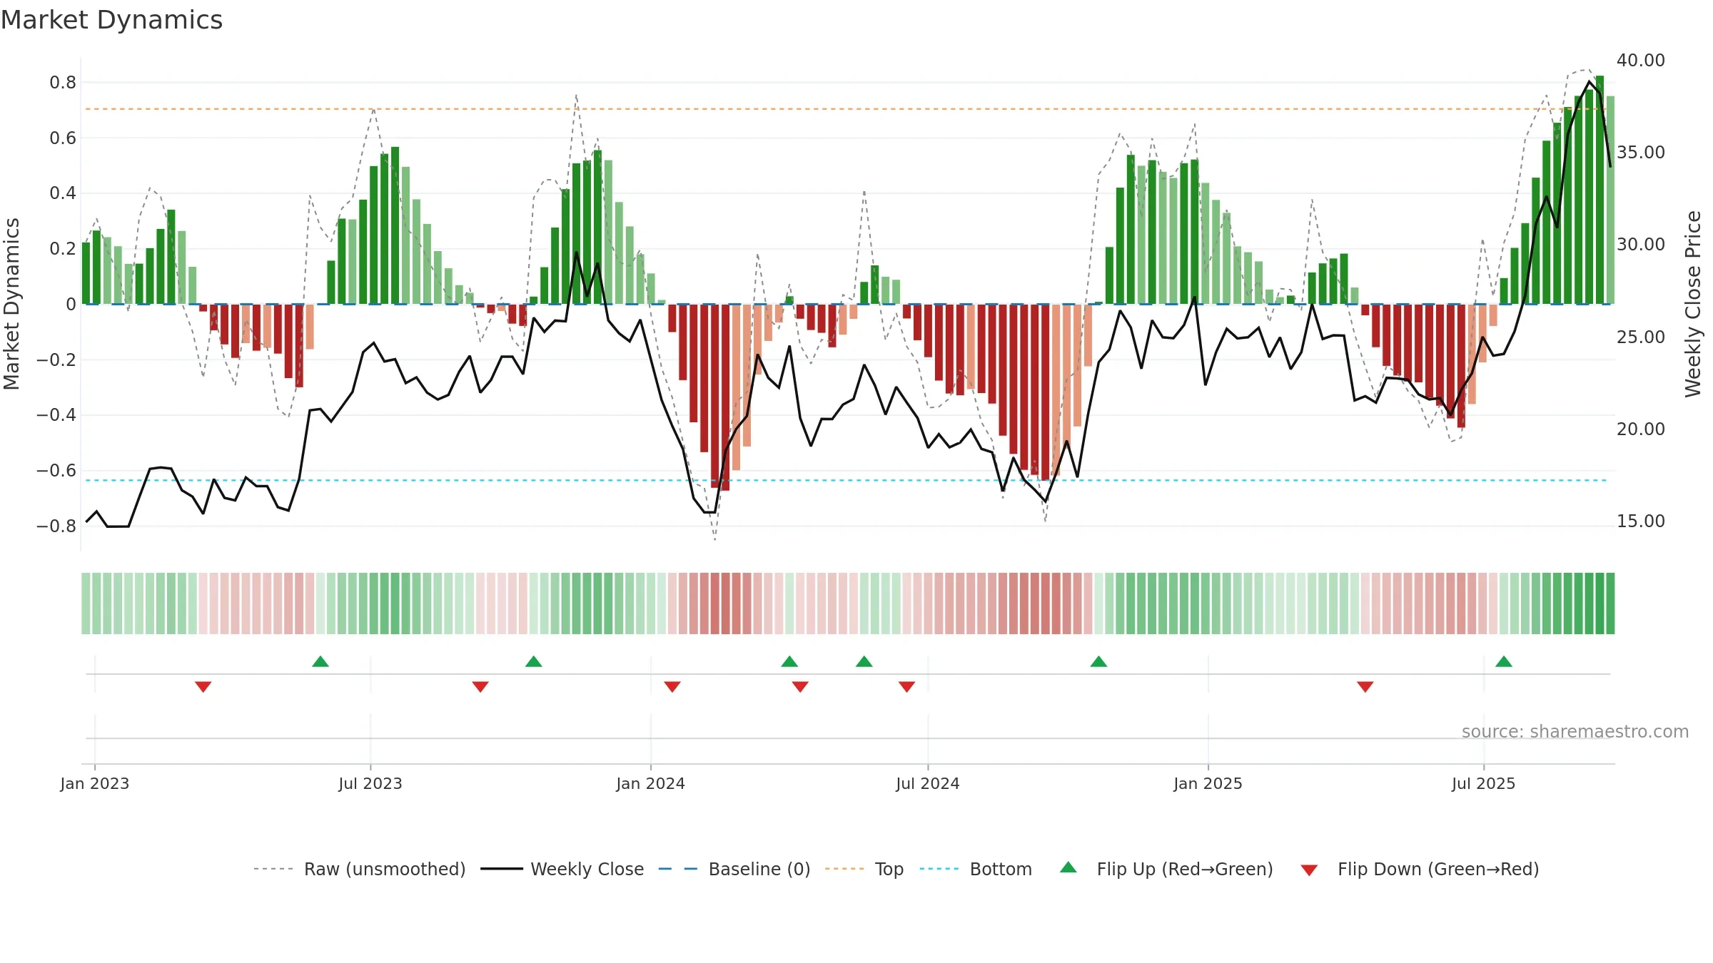Click the Jan 2023 x-axis label
This screenshot has width=1713, height=963.
click(95, 783)
